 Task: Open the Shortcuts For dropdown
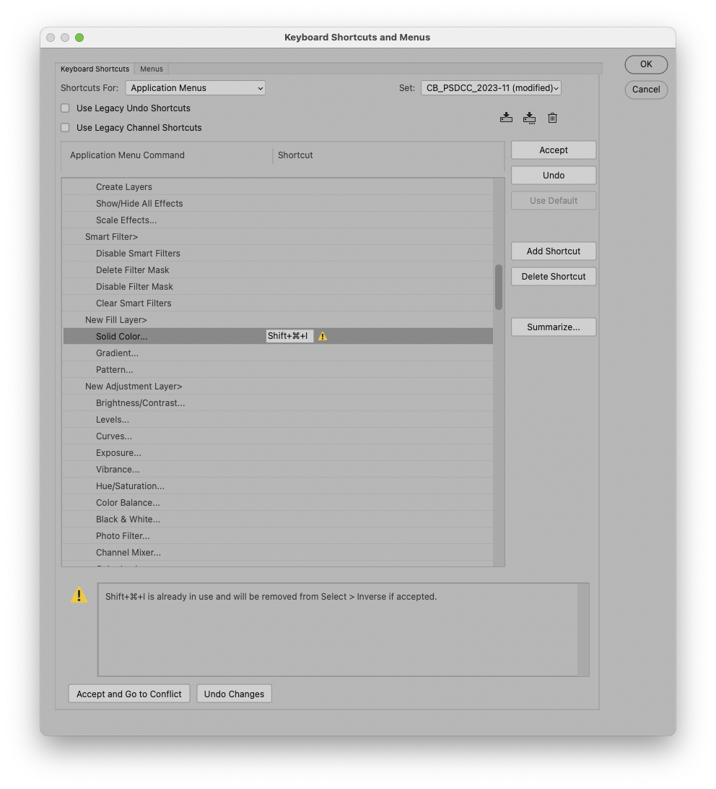[195, 87]
